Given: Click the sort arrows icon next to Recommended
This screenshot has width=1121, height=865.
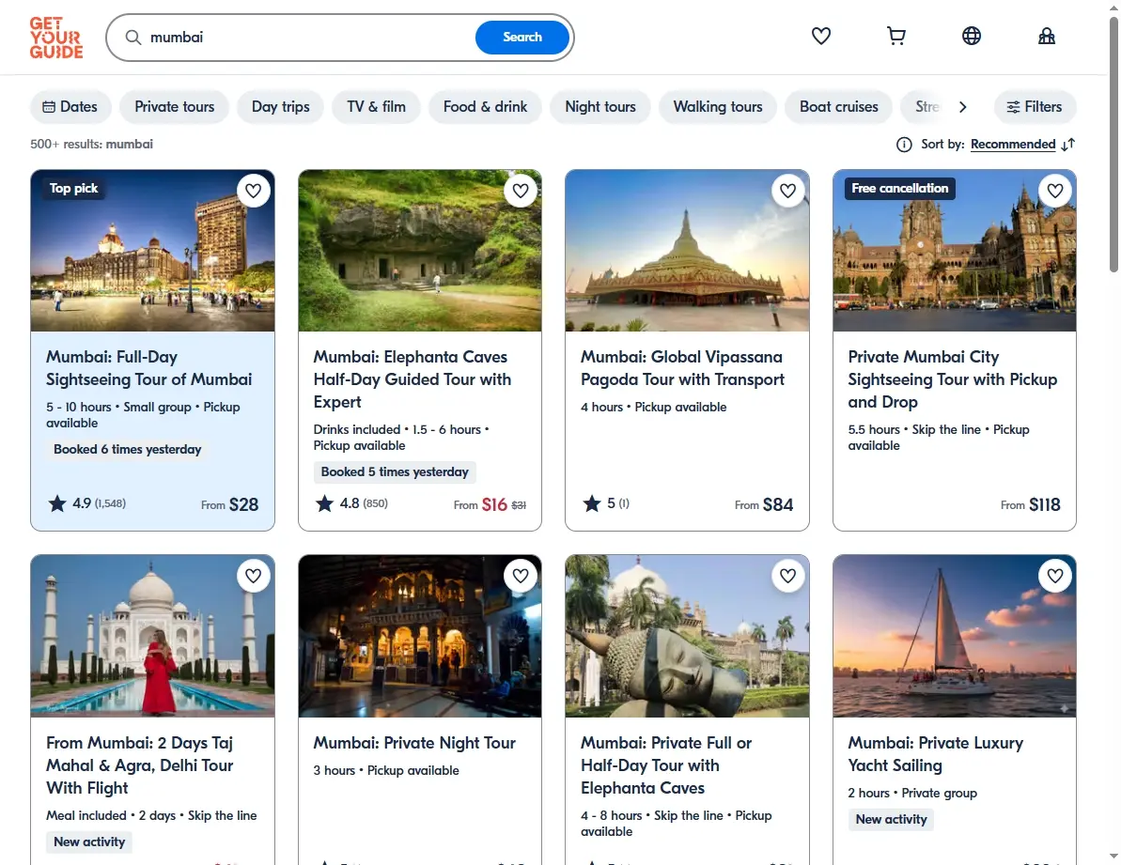Looking at the screenshot, I should (x=1068, y=145).
